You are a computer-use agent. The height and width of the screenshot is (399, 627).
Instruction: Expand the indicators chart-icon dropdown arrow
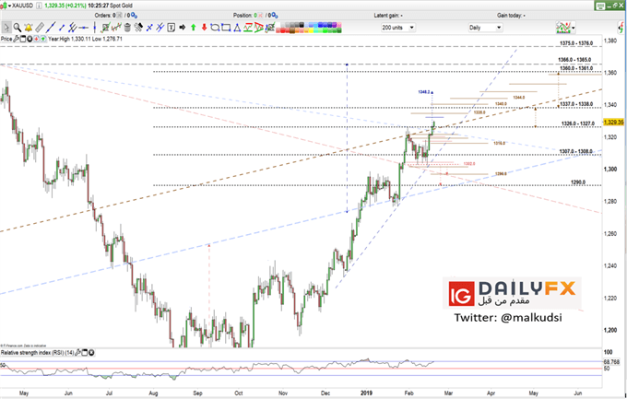pos(574,28)
